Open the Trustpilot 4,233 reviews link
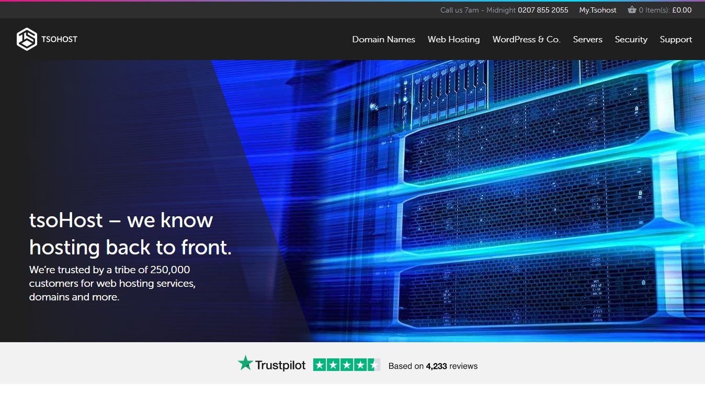 coord(433,366)
